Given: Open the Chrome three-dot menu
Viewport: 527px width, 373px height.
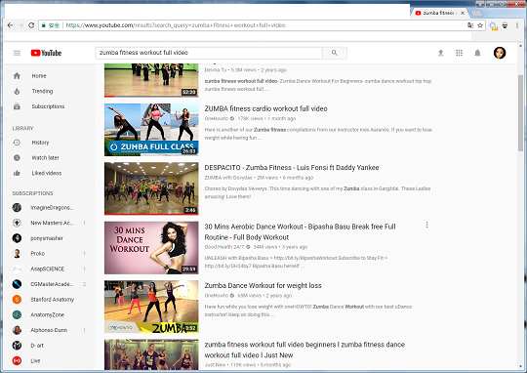Looking at the screenshot, I should (x=517, y=25).
